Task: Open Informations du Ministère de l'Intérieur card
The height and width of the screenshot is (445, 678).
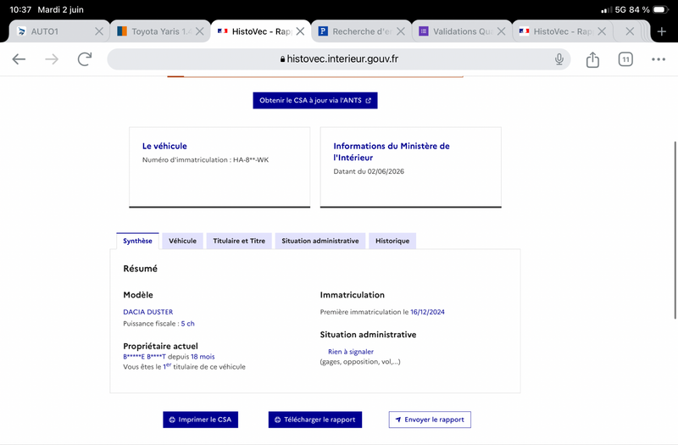Action: 411,167
